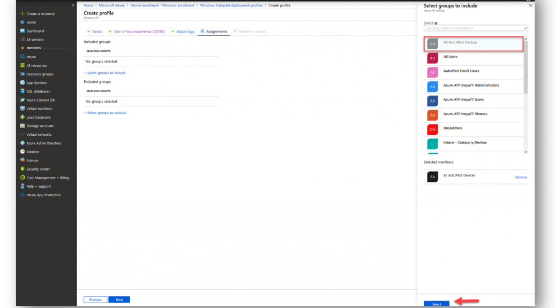Click the Load balancers icon
Image resolution: width=556 pixels, height=308 pixels.
(x=22, y=117)
